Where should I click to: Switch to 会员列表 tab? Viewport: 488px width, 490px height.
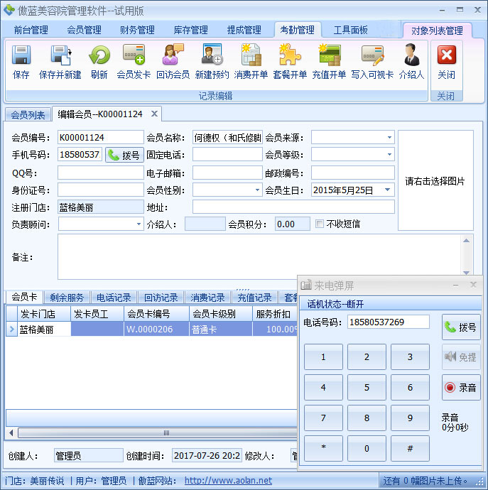click(28, 115)
